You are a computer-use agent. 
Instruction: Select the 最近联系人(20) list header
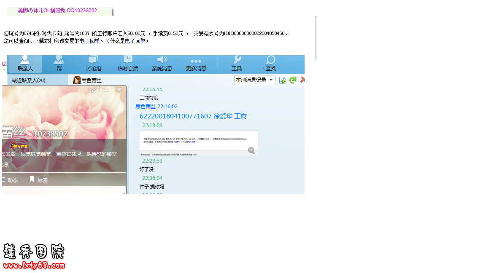pos(29,80)
